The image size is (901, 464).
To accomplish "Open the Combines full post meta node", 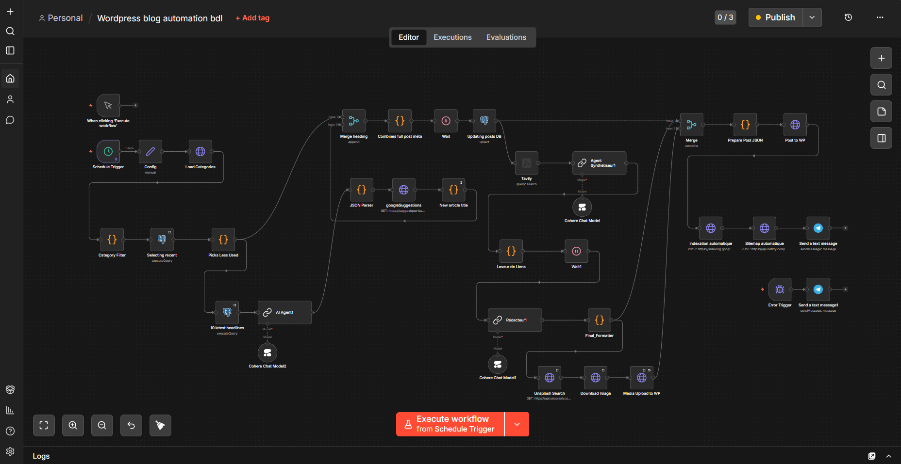I will tap(400, 121).
